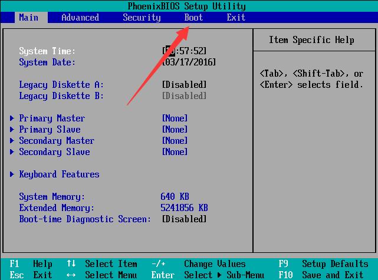Screen dimensions: 378x280
Task: Select the Secondary Slave label
Action: click(x=54, y=152)
